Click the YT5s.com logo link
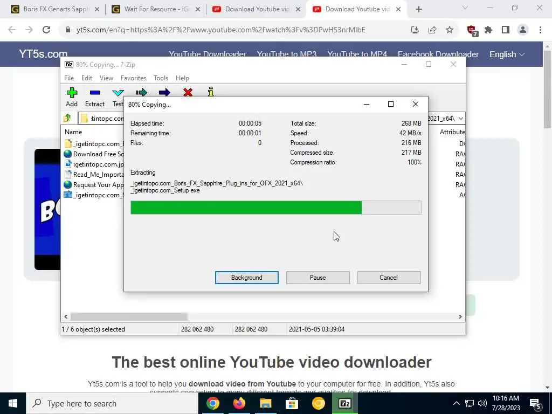 (x=43, y=54)
